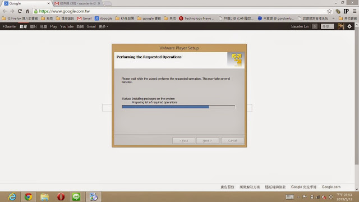Open LINE app from the taskbar

click(x=76, y=197)
